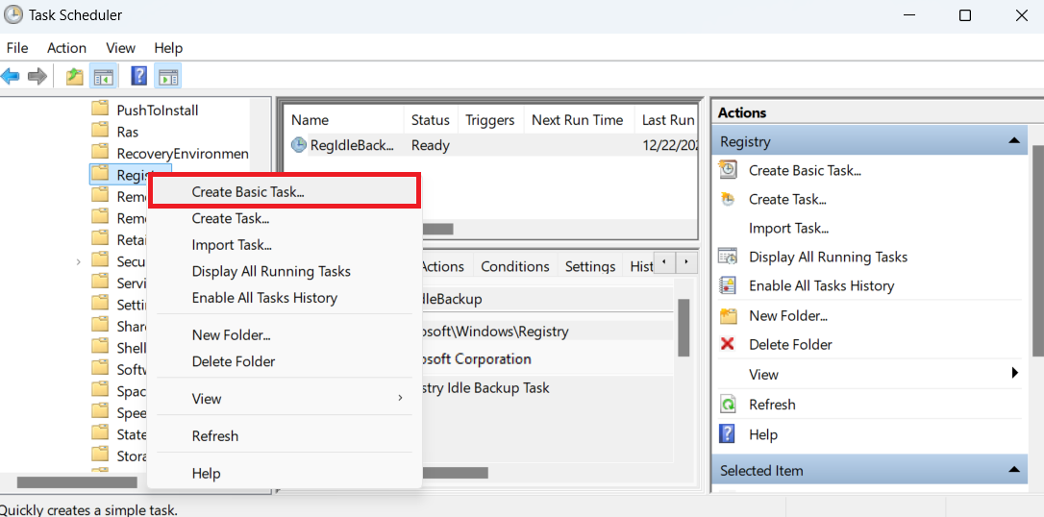Click the Back arrow toolbar icon
Image resolution: width=1044 pixels, height=517 pixels.
(10, 77)
